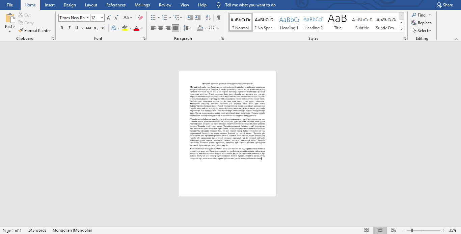Switch to the Layout tab
Viewport: 461px width, 234px height.
(x=91, y=5)
